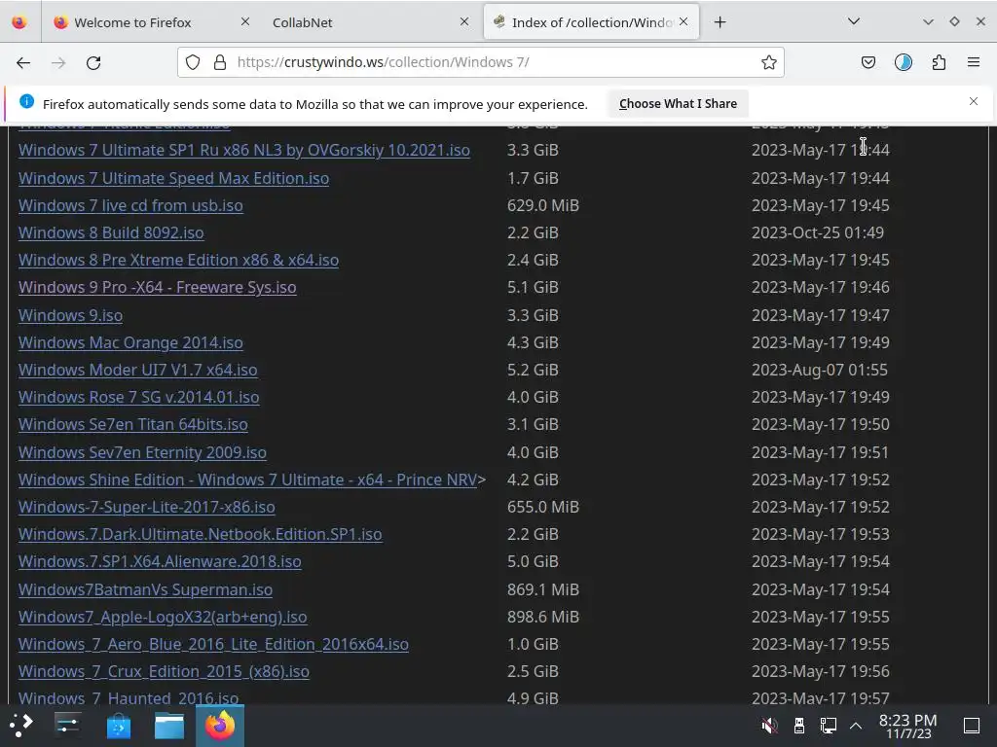Open Firefox hamburger application menu
Viewport: 997px width, 747px height.
[974, 62]
